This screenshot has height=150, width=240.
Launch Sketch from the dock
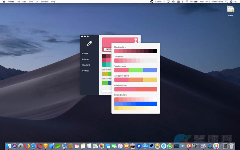tap(45, 146)
